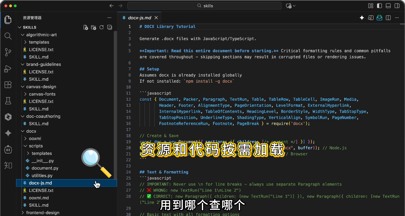Select the docx-js.md editor tab

click(139, 18)
